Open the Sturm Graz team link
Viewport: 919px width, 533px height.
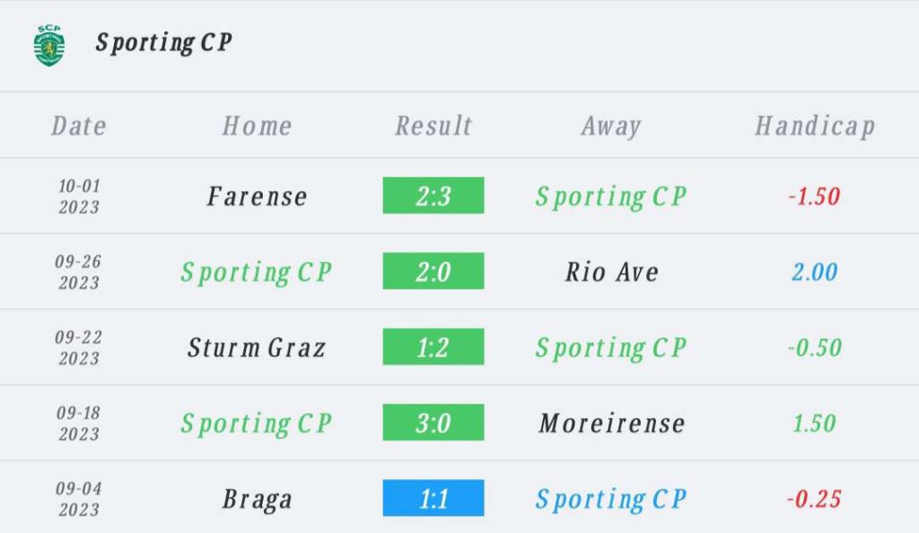tap(257, 347)
